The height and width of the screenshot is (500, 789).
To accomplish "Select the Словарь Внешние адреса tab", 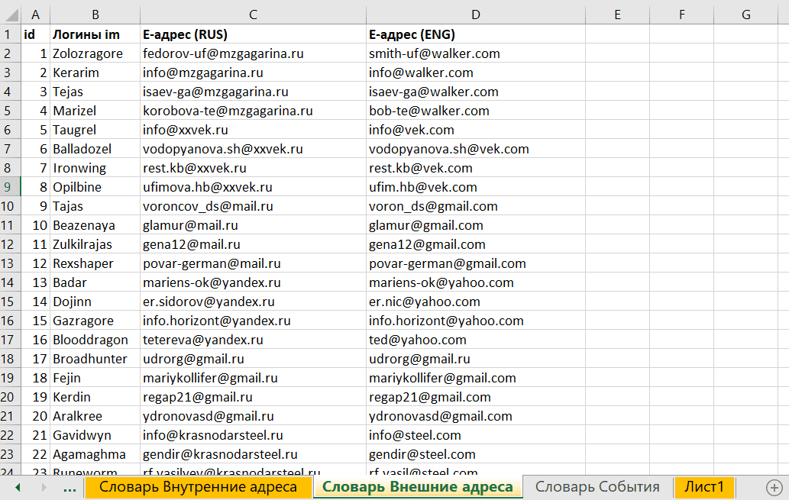I will point(417,487).
